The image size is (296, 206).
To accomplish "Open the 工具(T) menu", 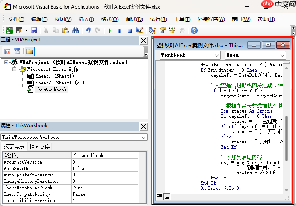I will point(182,19).
